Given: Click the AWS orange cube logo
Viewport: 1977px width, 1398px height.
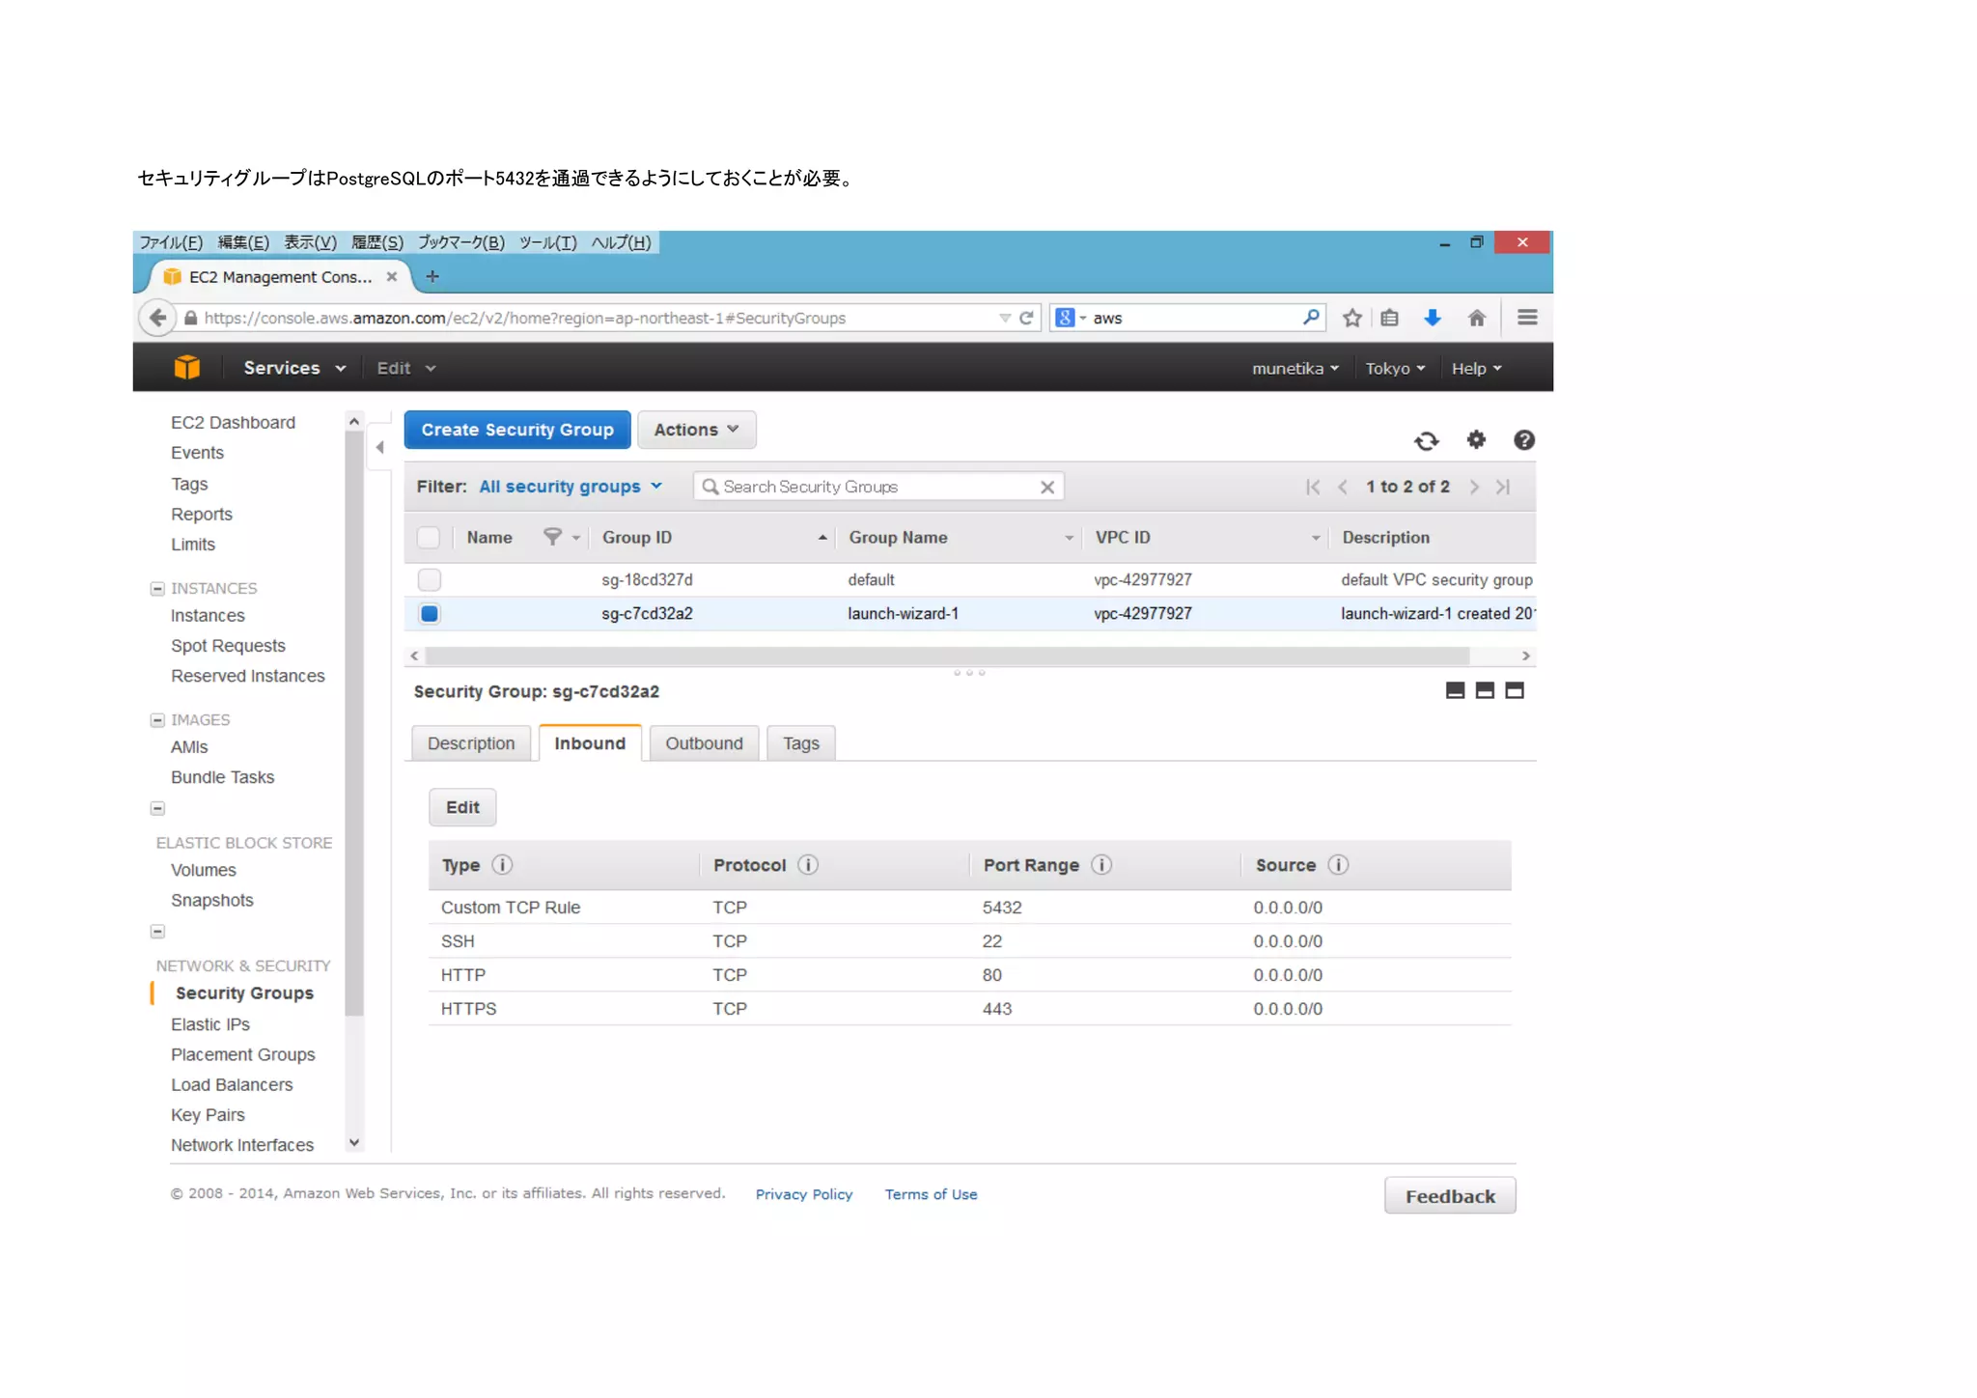Looking at the screenshot, I should pyautogui.click(x=186, y=368).
